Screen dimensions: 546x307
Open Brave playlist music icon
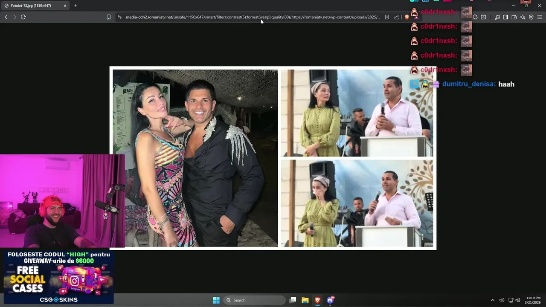coord(497,17)
